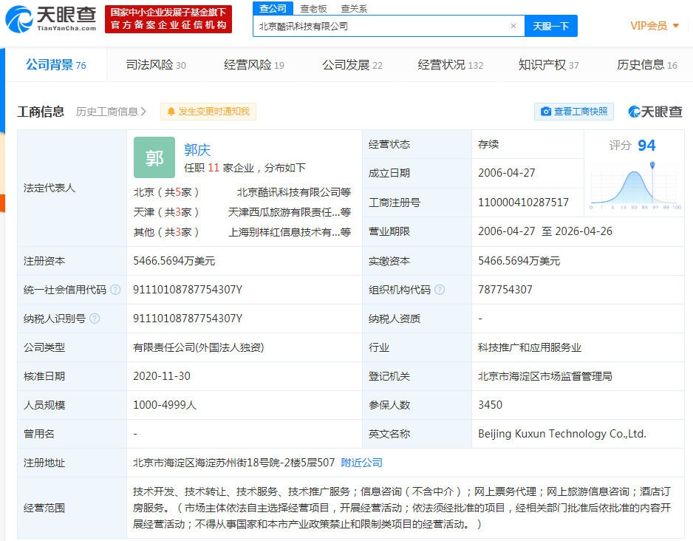Open the 公司发展 tab
This screenshot has height=541, width=693.
[352, 65]
